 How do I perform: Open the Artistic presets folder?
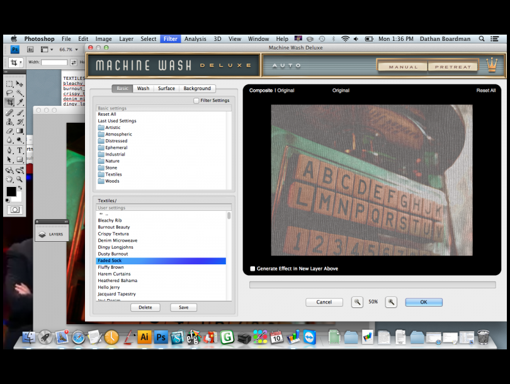click(113, 127)
